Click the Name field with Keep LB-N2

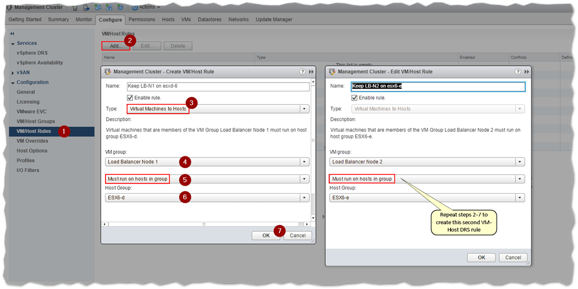click(438, 87)
